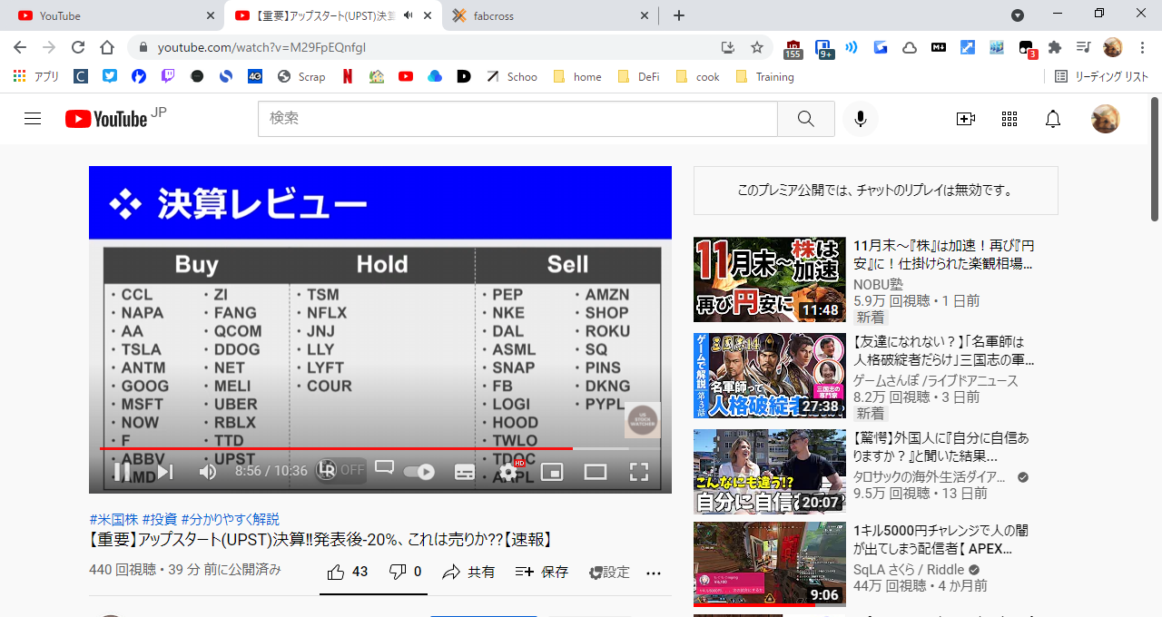Image resolution: width=1162 pixels, height=617 pixels.
Task: Open a new browser tab
Action: pos(679,15)
